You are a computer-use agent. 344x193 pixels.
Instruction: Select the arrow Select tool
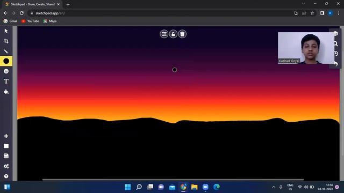point(6,31)
